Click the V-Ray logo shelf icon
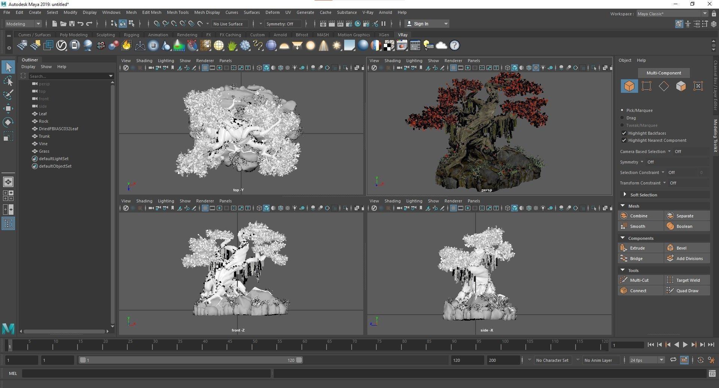The image size is (719, 388). pos(61,46)
